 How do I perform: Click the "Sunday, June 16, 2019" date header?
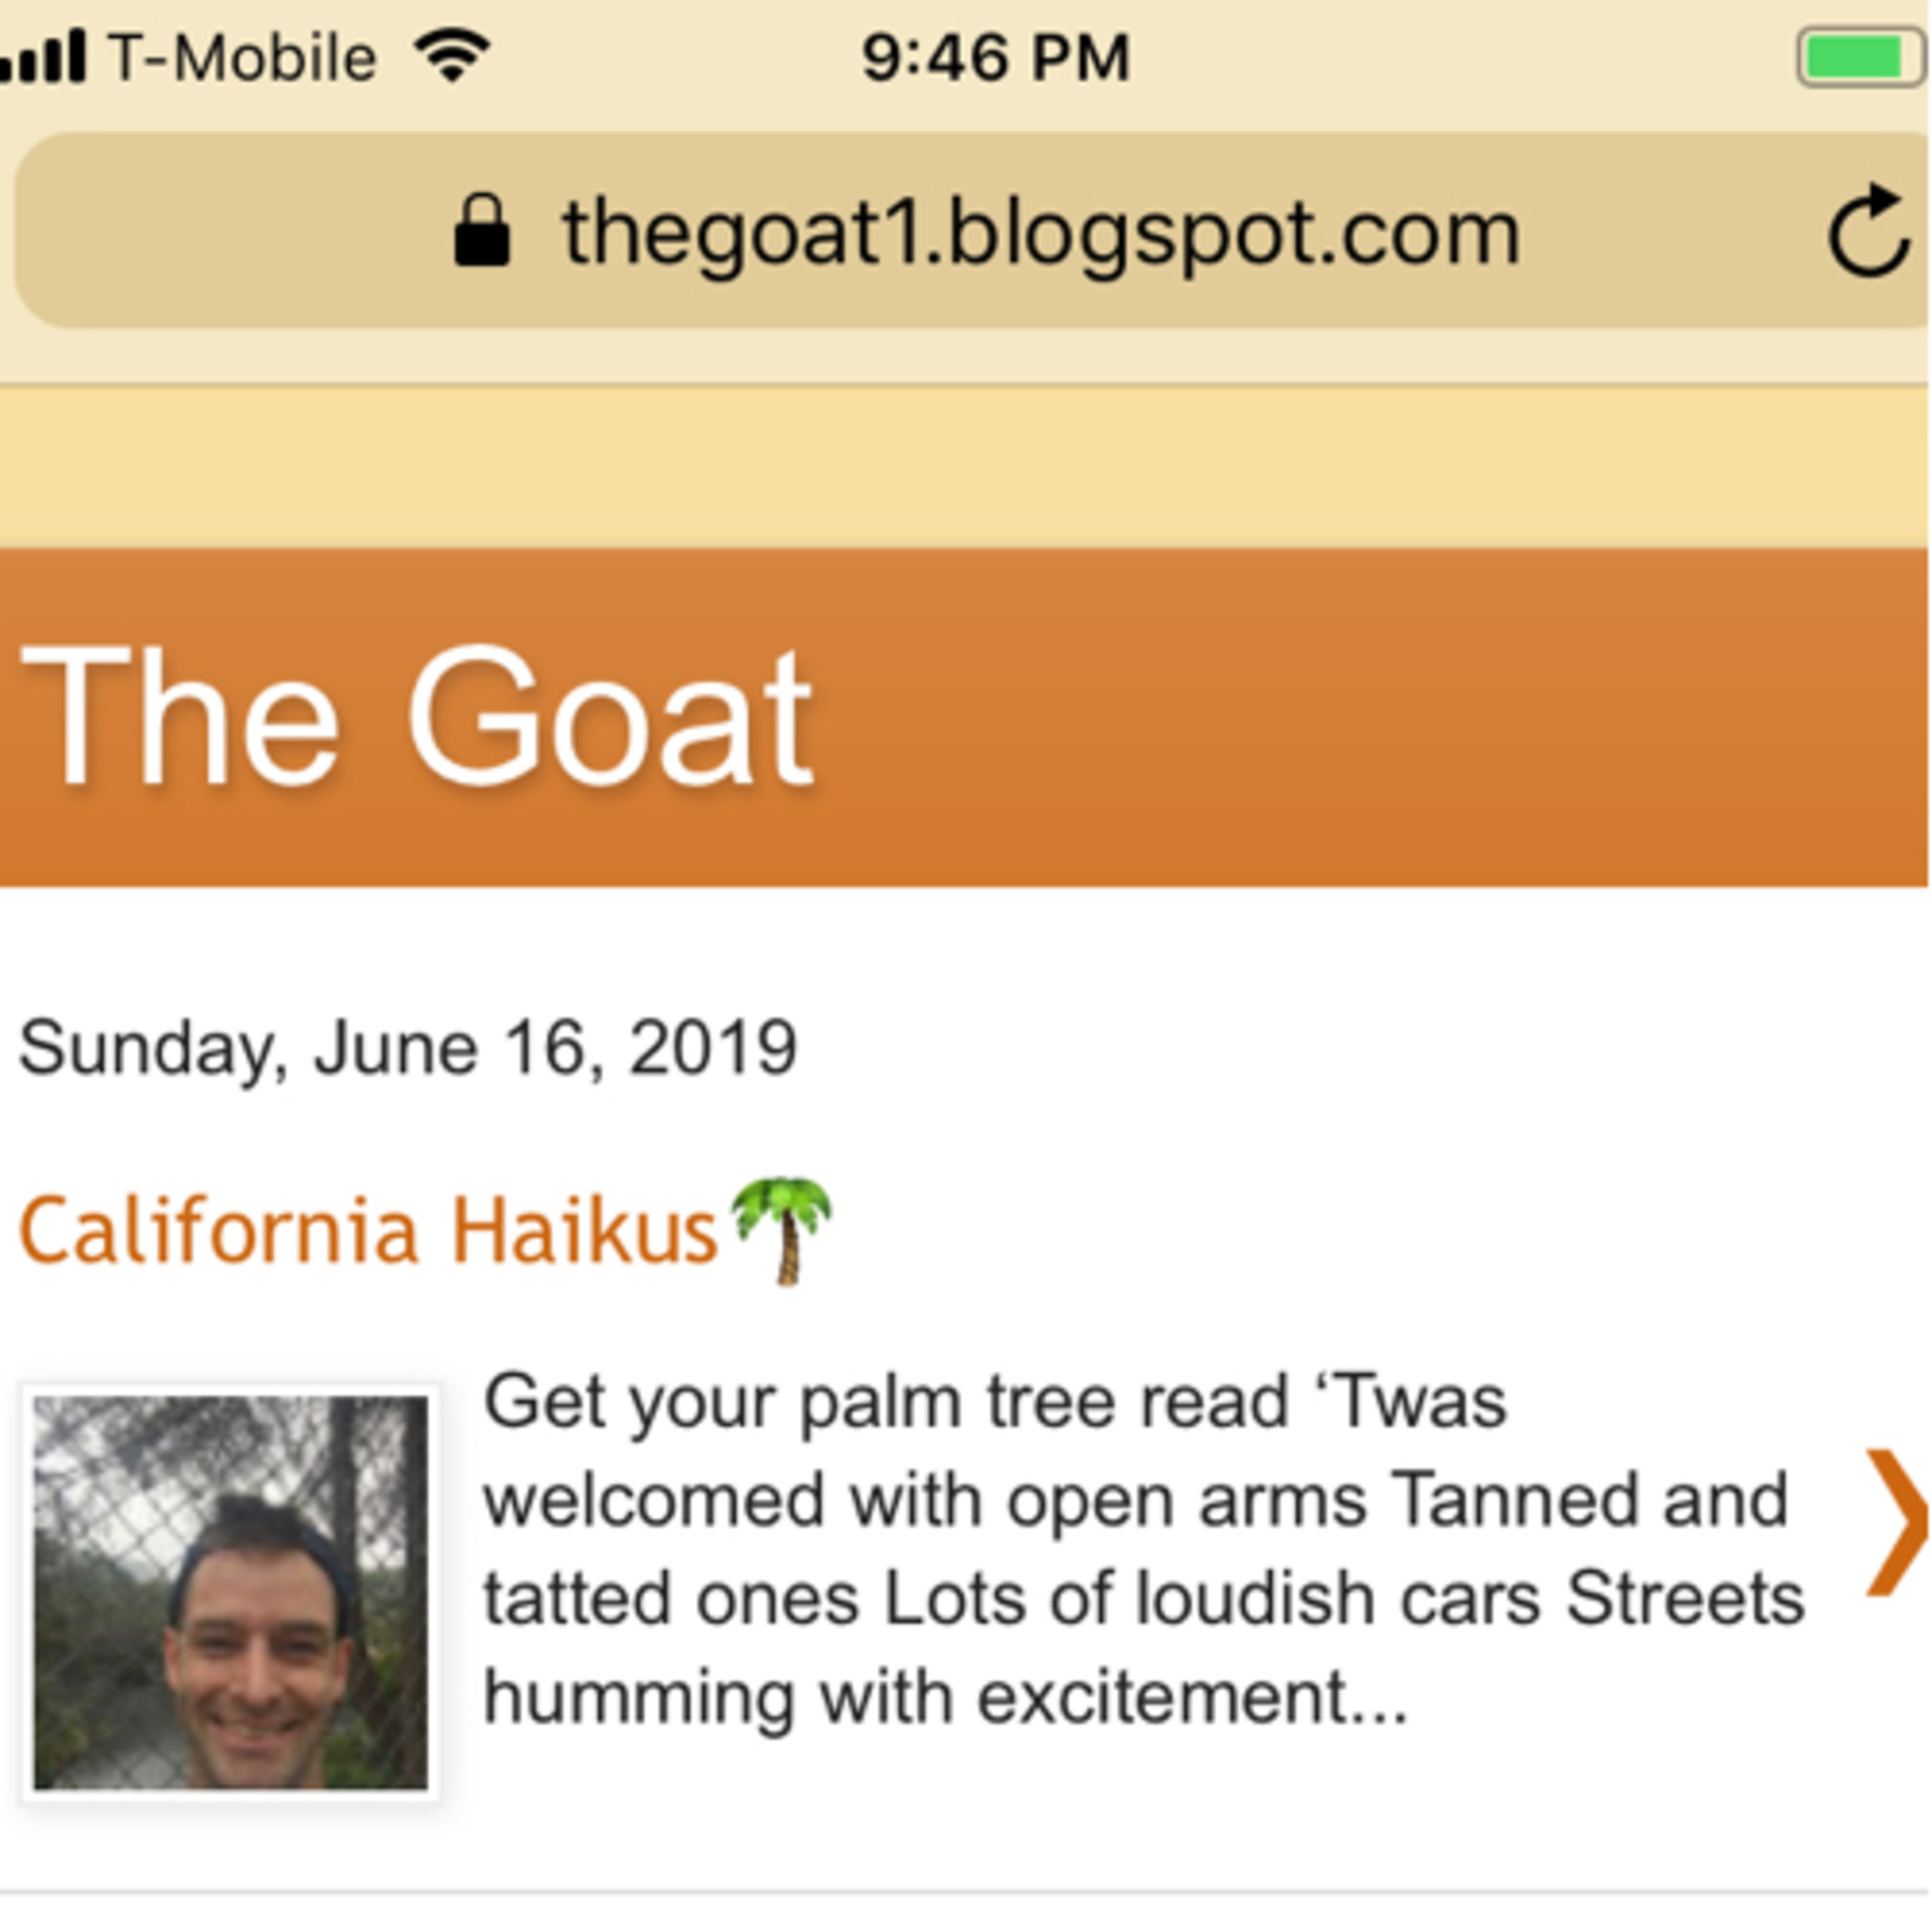[x=408, y=1048]
